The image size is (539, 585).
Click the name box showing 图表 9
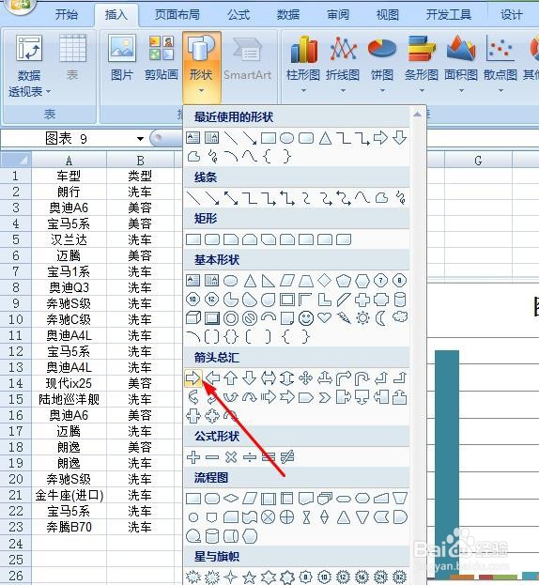click(68, 139)
